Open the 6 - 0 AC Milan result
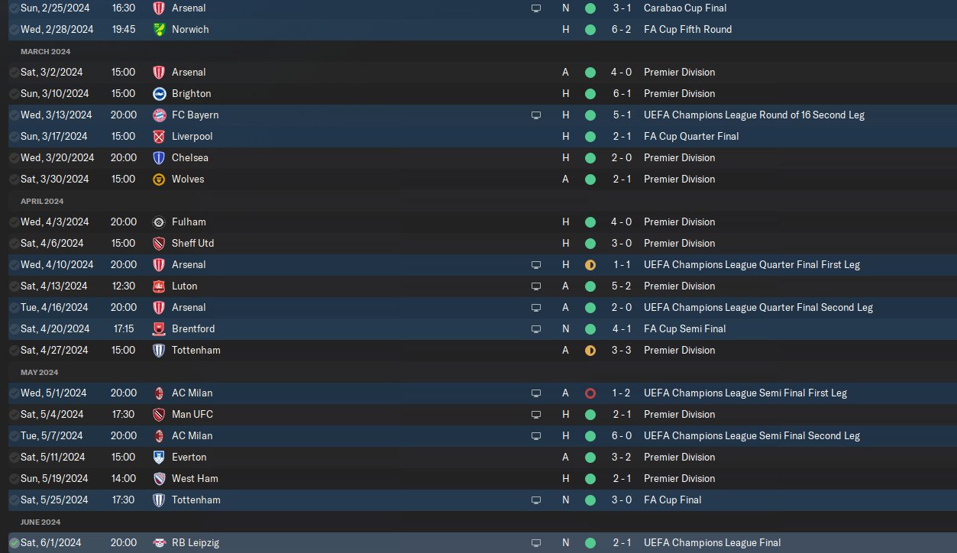The width and height of the screenshot is (957, 553). click(x=620, y=436)
